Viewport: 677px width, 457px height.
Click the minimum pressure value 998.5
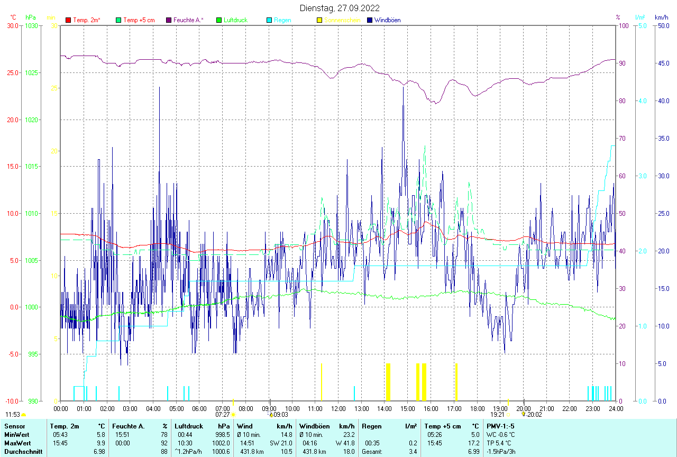pos(223,434)
